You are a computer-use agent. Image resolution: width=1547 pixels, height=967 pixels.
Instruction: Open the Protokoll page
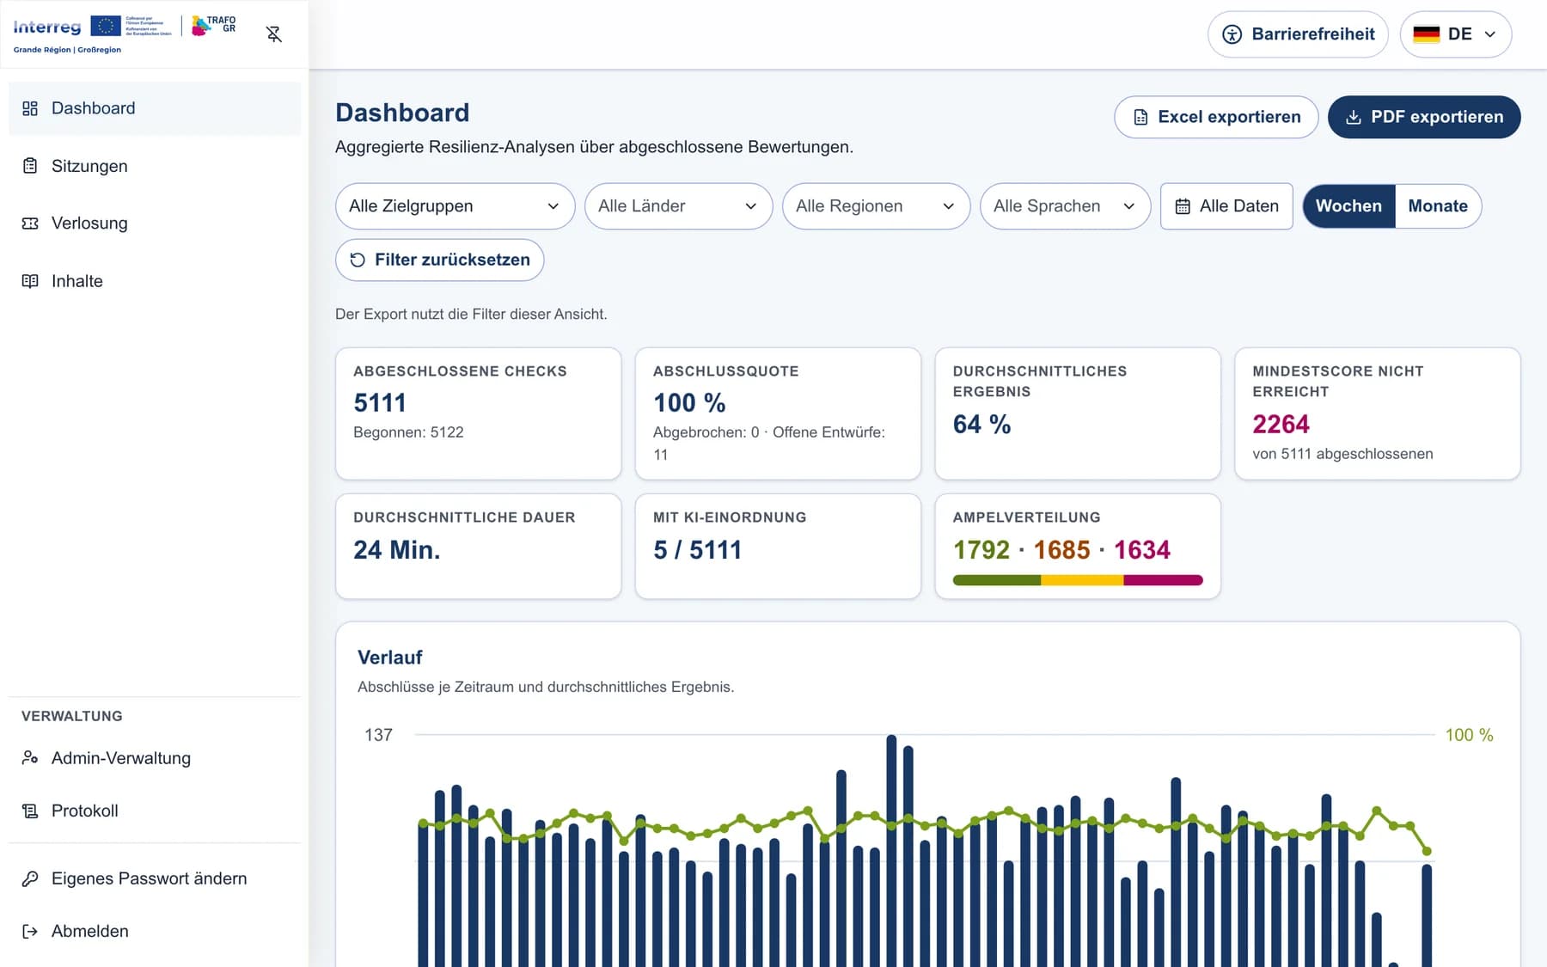coord(155,811)
